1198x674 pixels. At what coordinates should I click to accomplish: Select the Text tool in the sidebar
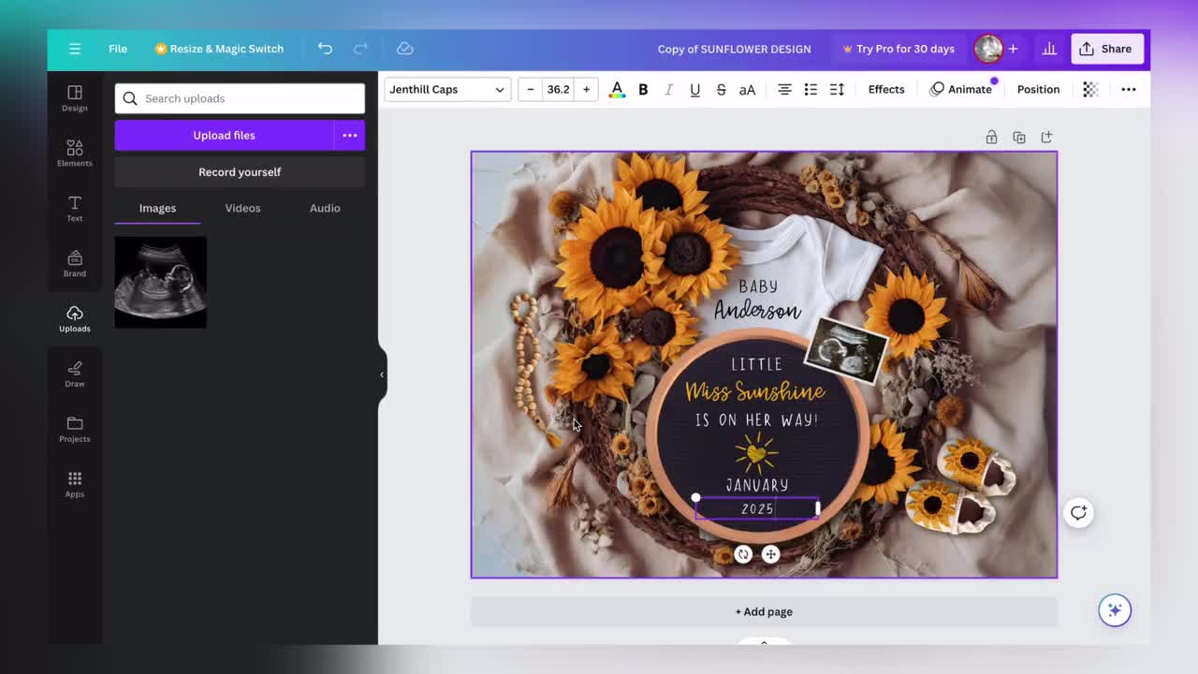[x=74, y=207]
